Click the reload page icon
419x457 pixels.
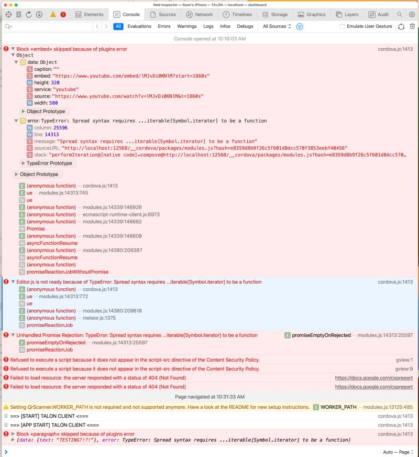pyautogui.click(x=28, y=14)
